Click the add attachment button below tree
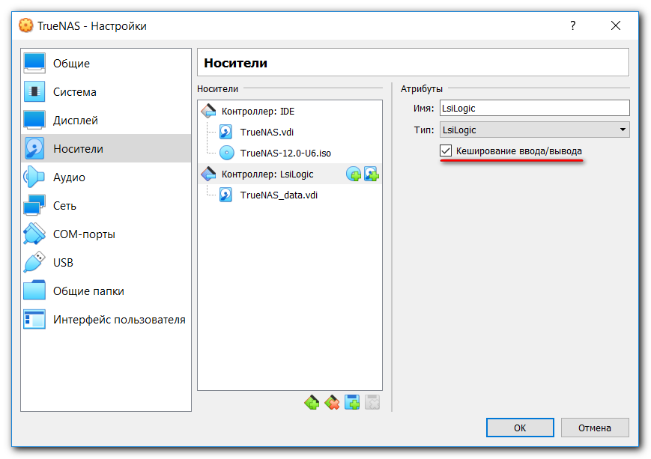Viewport: 651px width, 459px height. tap(352, 402)
